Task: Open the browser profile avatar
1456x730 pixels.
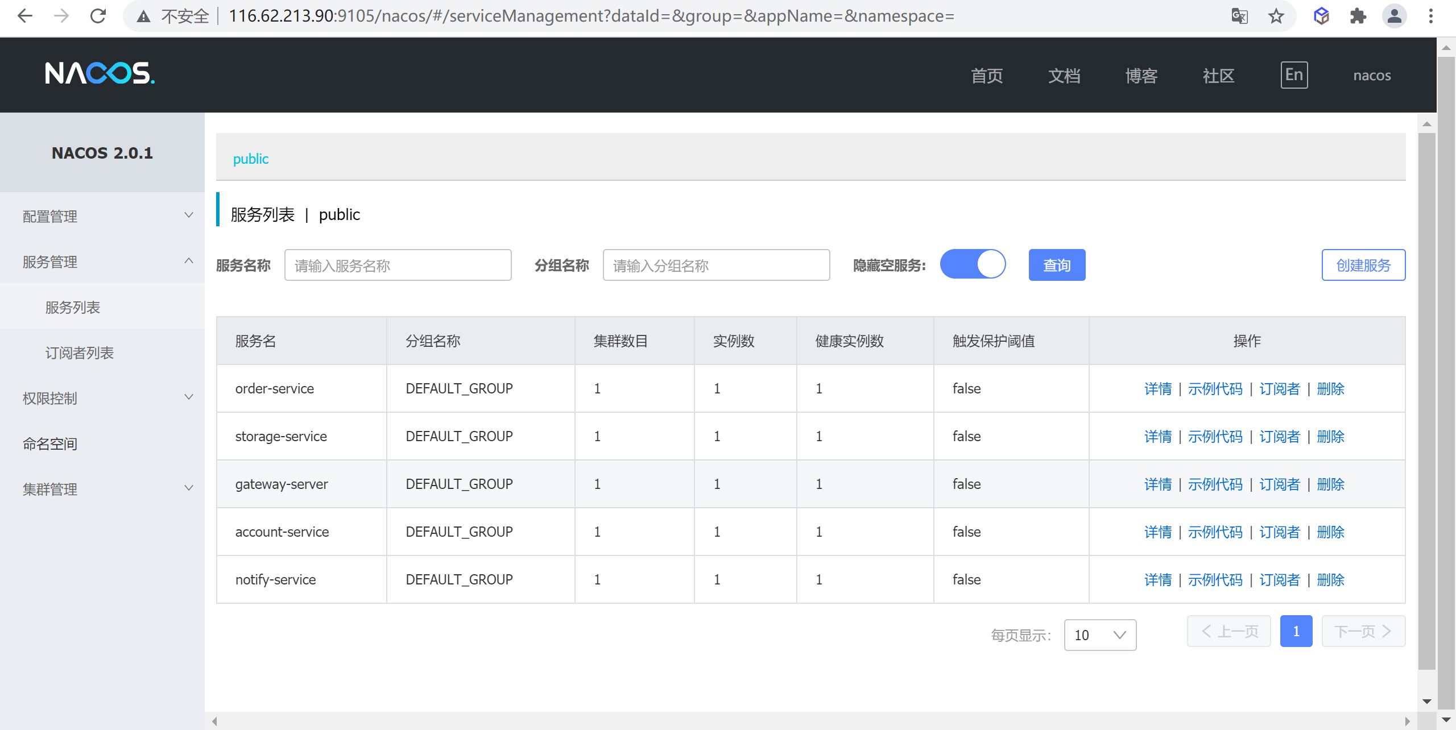Action: point(1394,16)
